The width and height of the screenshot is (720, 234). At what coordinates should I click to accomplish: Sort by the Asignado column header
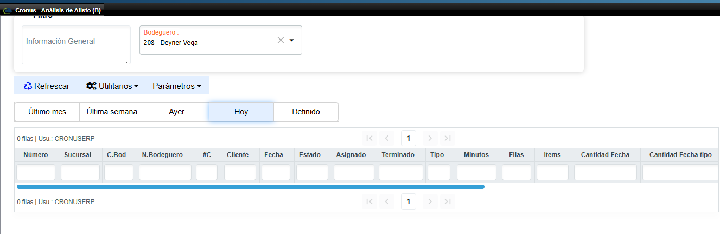354,155
